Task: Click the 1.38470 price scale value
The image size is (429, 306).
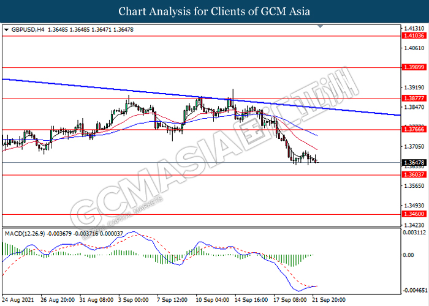Action: click(414, 107)
